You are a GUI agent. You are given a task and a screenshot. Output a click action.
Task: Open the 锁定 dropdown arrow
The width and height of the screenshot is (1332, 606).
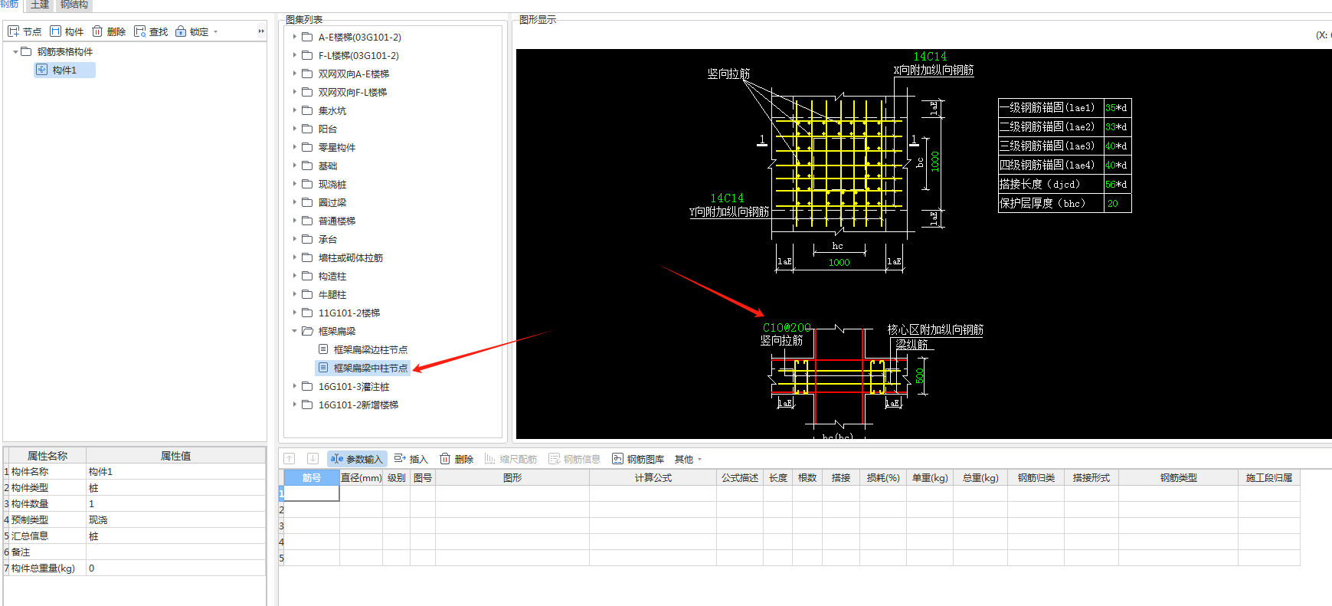click(216, 32)
